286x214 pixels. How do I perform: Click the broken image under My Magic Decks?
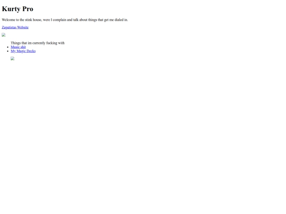point(12,59)
